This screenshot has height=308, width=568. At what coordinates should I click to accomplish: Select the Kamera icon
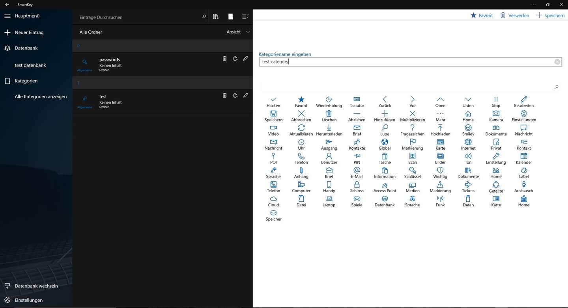[x=496, y=116]
